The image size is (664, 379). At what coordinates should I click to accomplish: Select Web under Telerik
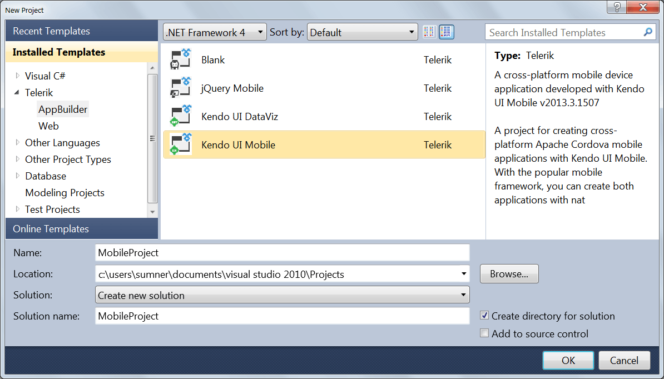(x=48, y=126)
